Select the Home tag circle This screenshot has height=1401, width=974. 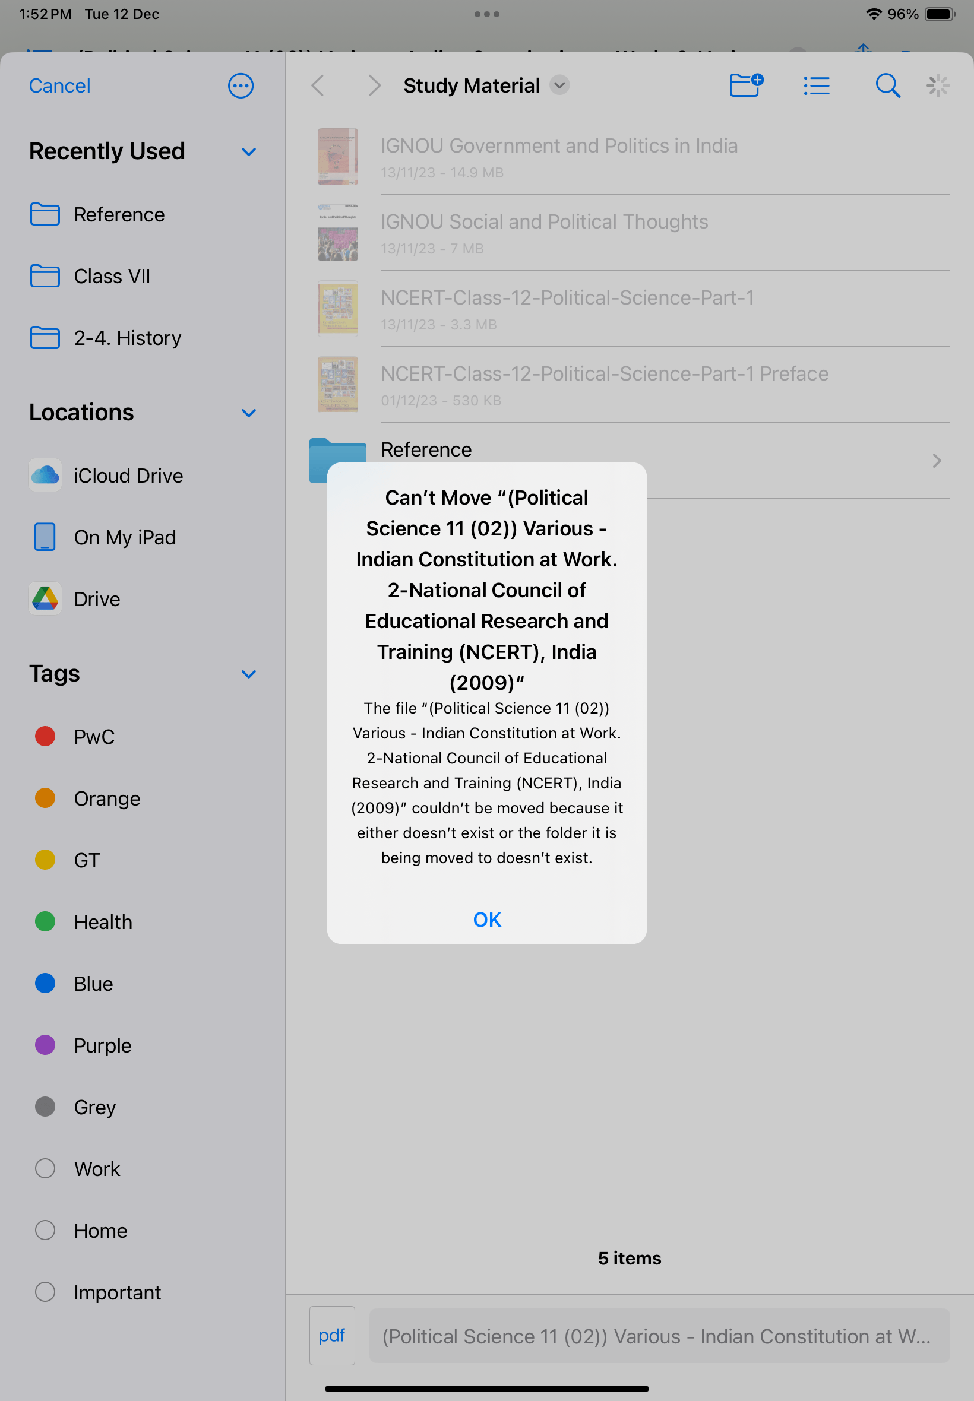(x=45, y=1230)
